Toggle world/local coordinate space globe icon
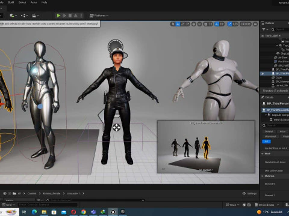289x216 pixels. pos(194,24)
